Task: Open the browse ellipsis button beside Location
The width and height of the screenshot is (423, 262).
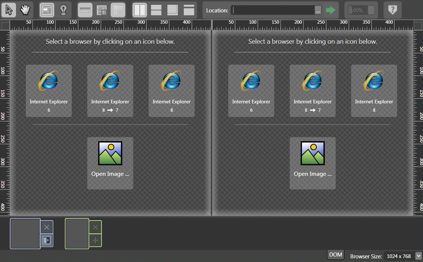Action: tap(318, 10)
